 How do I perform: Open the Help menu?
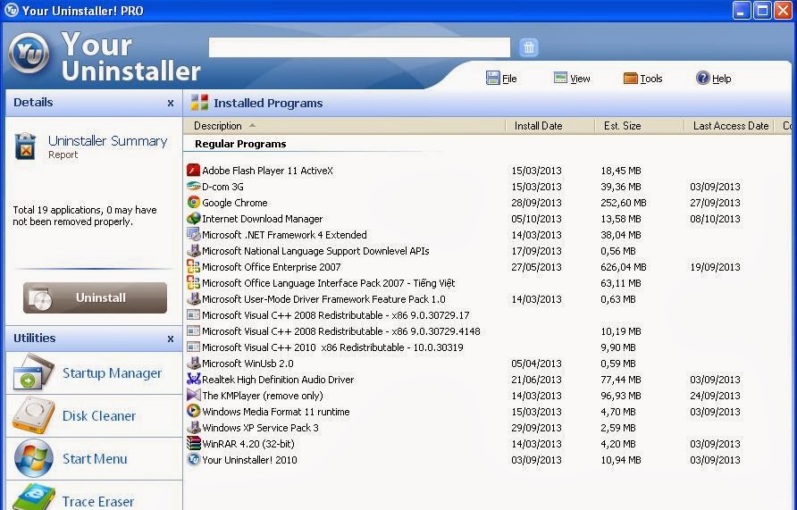click(714, 79)
